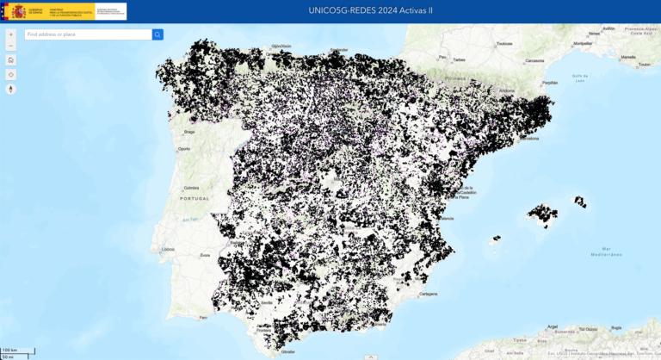Image resolution: width=661 pixels, height=360 pixels.
Task: Click the '100 km' scale bar
Action: [17, 351]
